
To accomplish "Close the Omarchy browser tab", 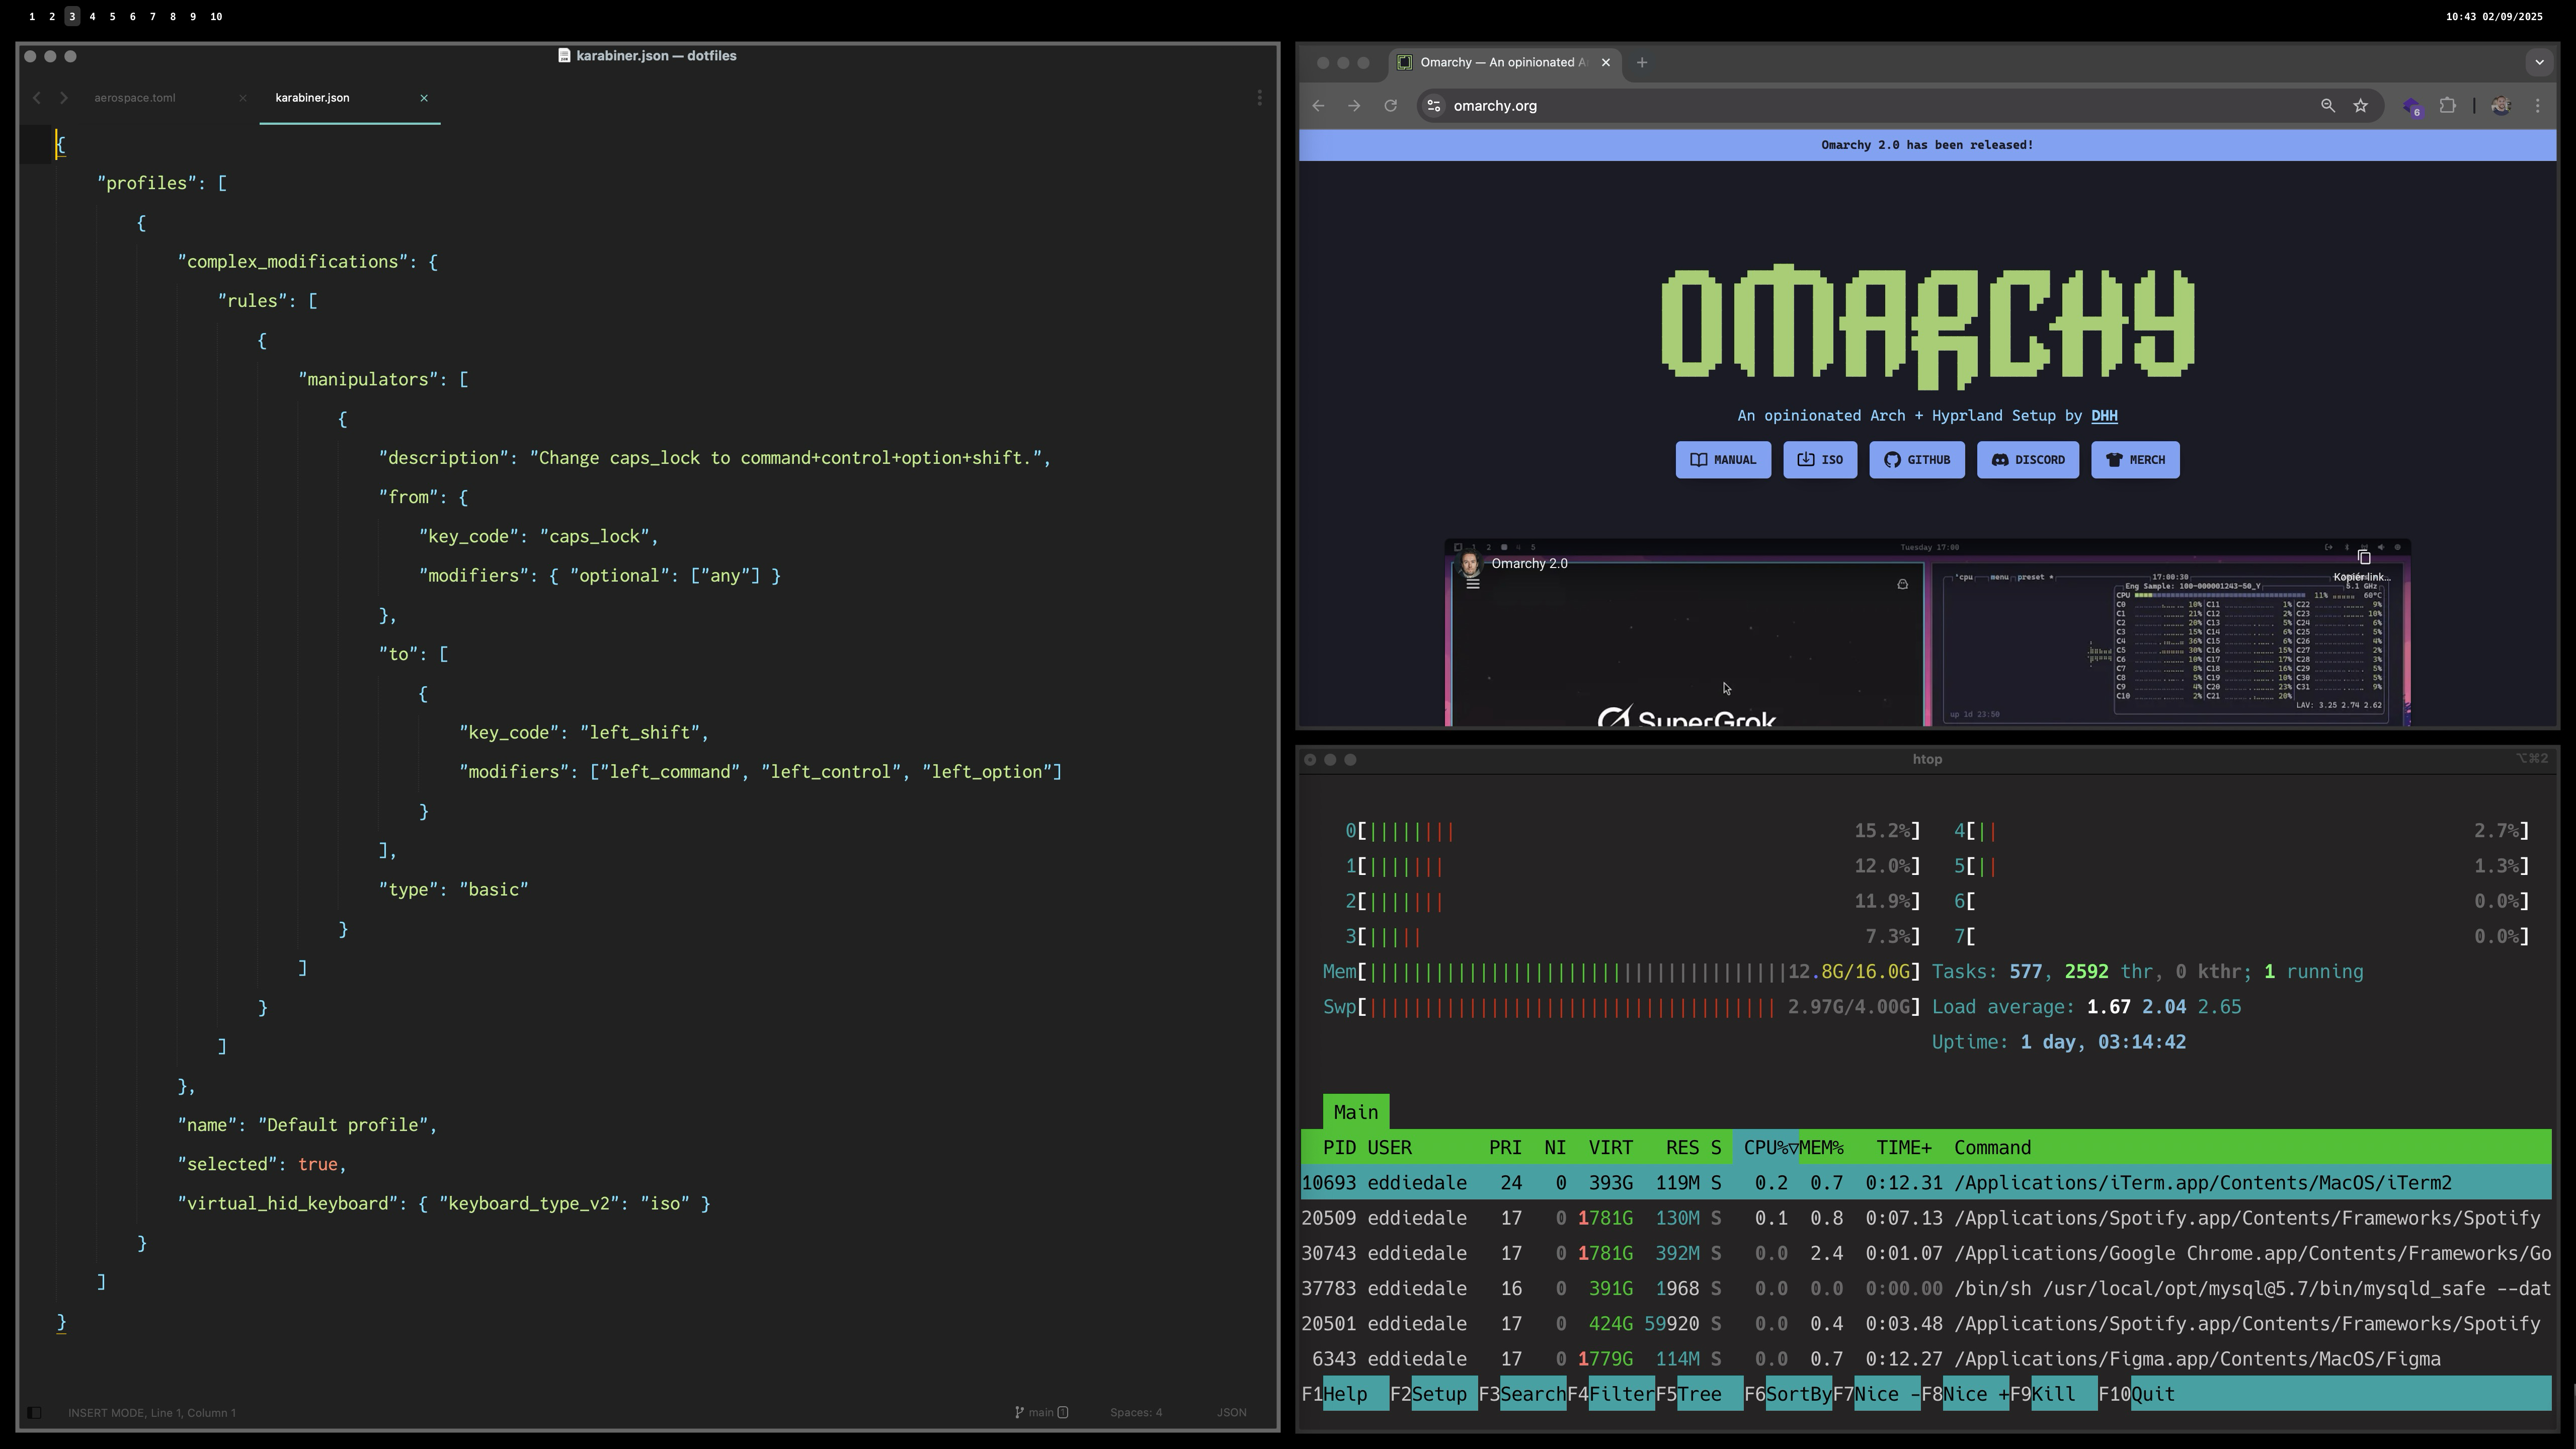I will pos(1606,62).
